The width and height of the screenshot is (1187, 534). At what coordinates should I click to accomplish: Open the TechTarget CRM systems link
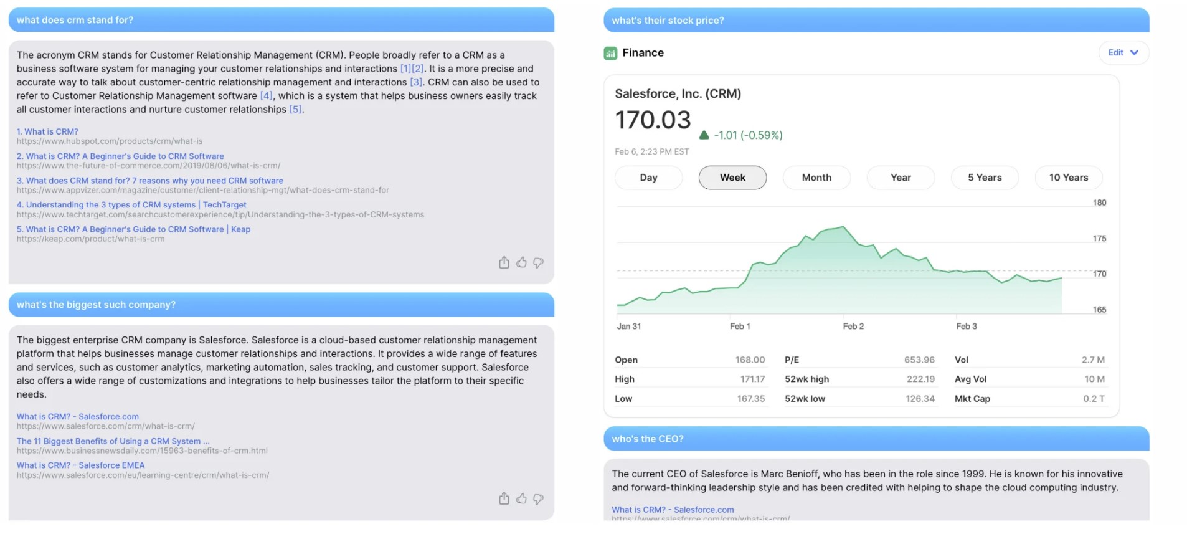pyautogui.click(x=131, y=205)
